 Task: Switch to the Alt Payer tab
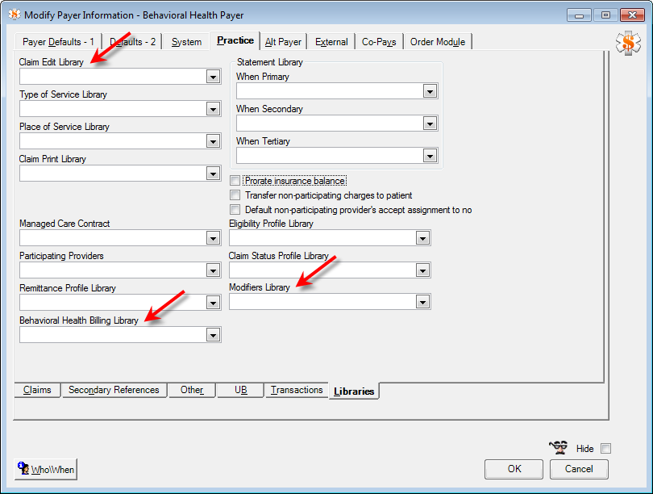[283, 42]
